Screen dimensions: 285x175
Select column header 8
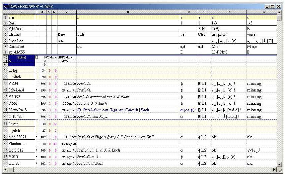pos(128,12)
